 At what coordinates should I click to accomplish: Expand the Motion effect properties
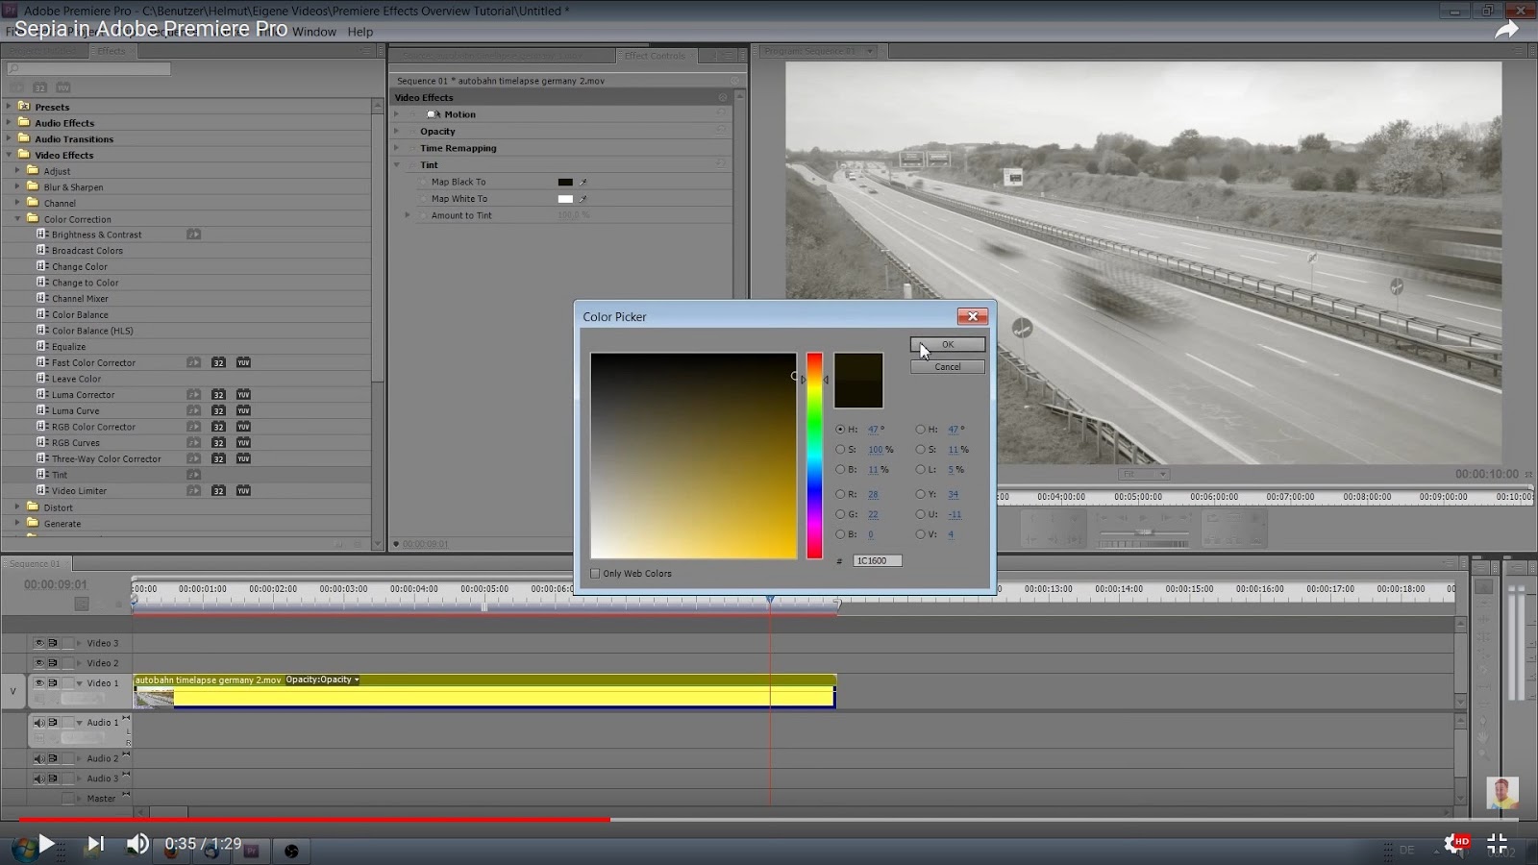pyautogui.click(x=397, y=113)
